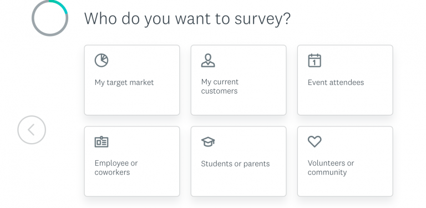Pick the Event attendees label

pos(336,82)
